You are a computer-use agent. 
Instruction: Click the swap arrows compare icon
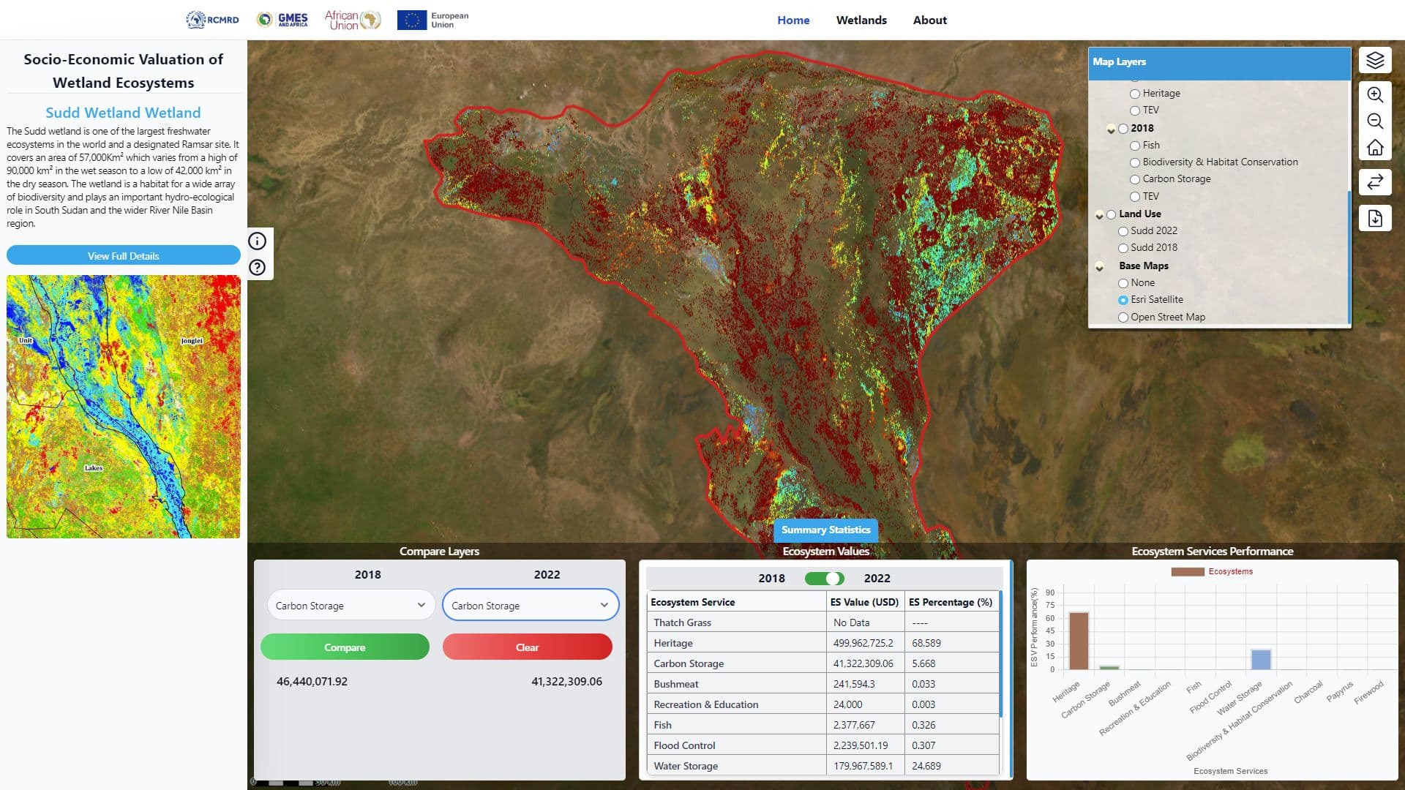pyautogui.click(x=1375, y=182)
